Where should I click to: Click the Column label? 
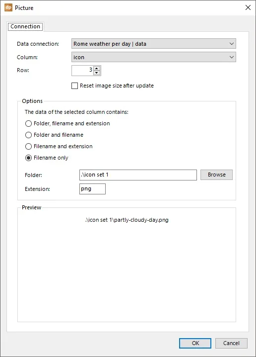(x=27, y=57)
